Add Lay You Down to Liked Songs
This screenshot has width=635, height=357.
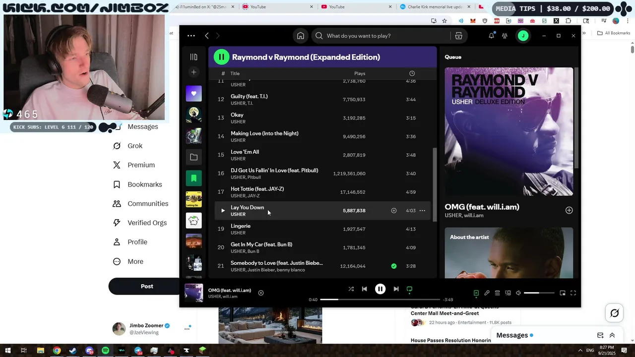394,211
